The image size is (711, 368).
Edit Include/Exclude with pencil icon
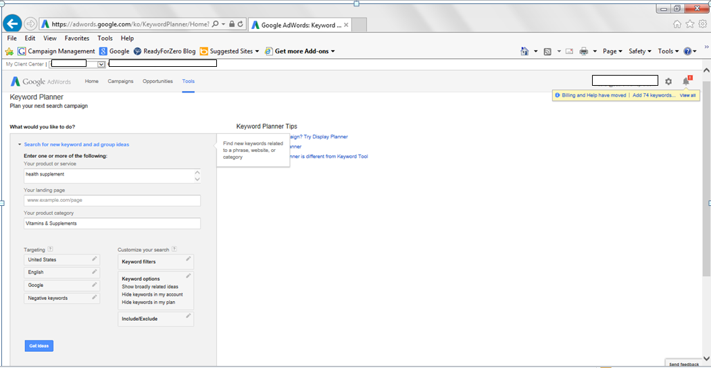[x=188, y=315]
